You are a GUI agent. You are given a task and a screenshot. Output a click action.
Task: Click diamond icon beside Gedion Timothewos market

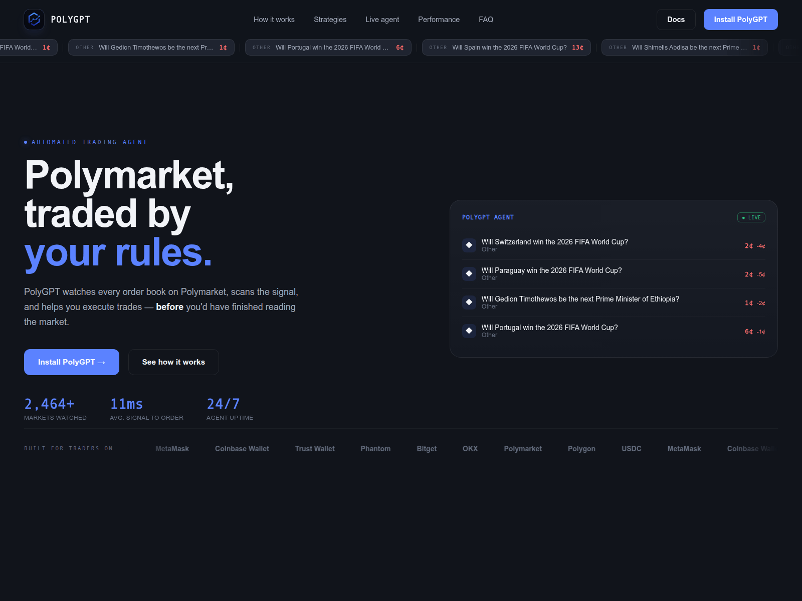click(469, 302)
